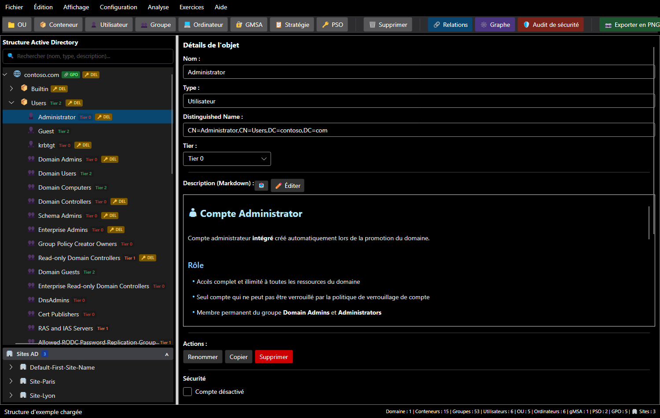This screenshot has width=660, height=418.
Task: Open the Exercices menu
Action: click(x=192, y=7)
